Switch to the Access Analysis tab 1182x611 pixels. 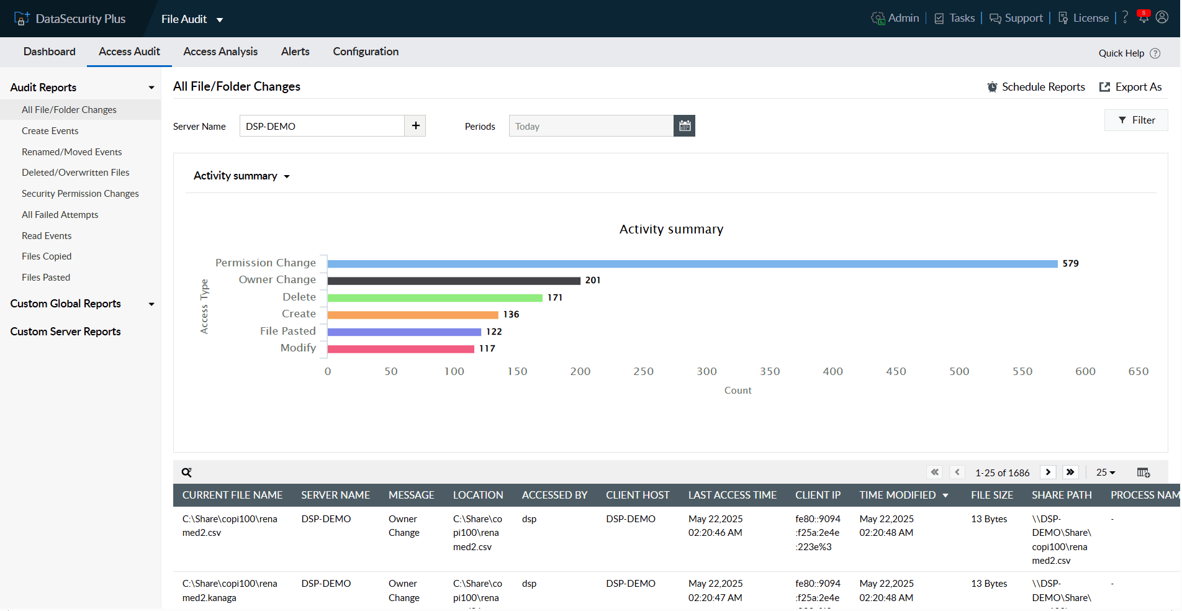pos(220,52)
